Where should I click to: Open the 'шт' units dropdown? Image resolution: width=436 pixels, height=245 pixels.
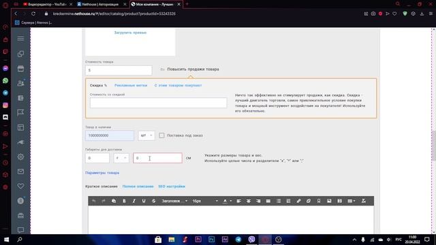click(x=146, y=135)
